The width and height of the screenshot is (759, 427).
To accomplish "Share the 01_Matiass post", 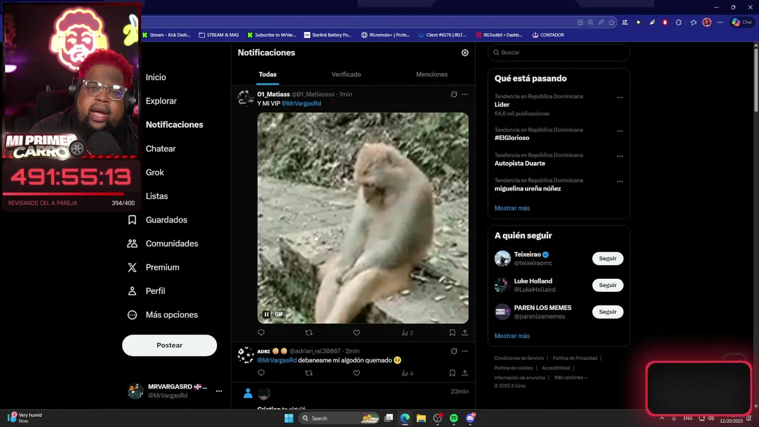I will click(465, 333).
